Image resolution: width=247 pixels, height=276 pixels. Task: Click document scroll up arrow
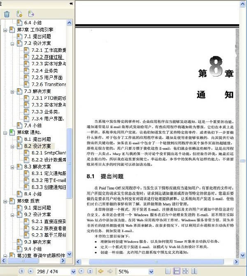243,4
